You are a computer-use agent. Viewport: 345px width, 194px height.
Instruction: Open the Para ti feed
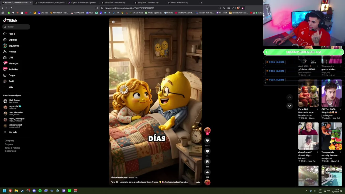[x=9, y=34]
